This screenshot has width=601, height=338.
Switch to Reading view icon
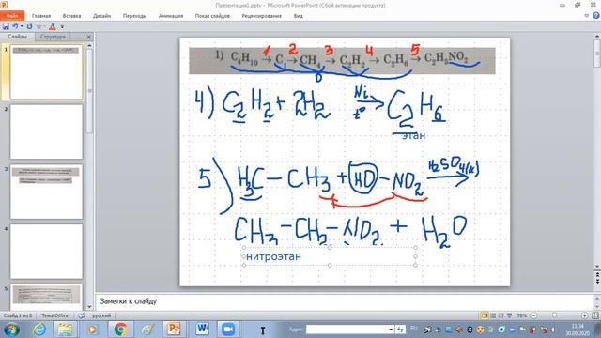point(501,315)
